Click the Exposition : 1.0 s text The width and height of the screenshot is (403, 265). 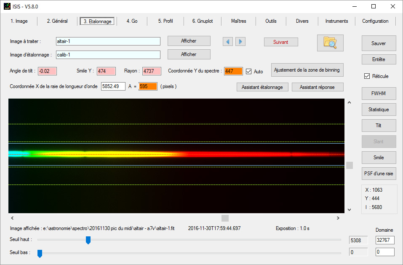[293, 228]
